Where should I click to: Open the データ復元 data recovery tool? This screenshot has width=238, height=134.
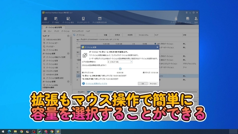(56, 20)
